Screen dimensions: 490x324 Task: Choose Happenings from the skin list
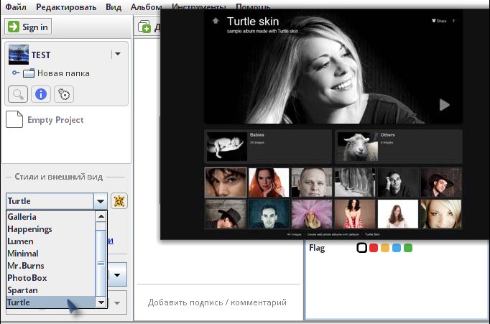(50, 229)
